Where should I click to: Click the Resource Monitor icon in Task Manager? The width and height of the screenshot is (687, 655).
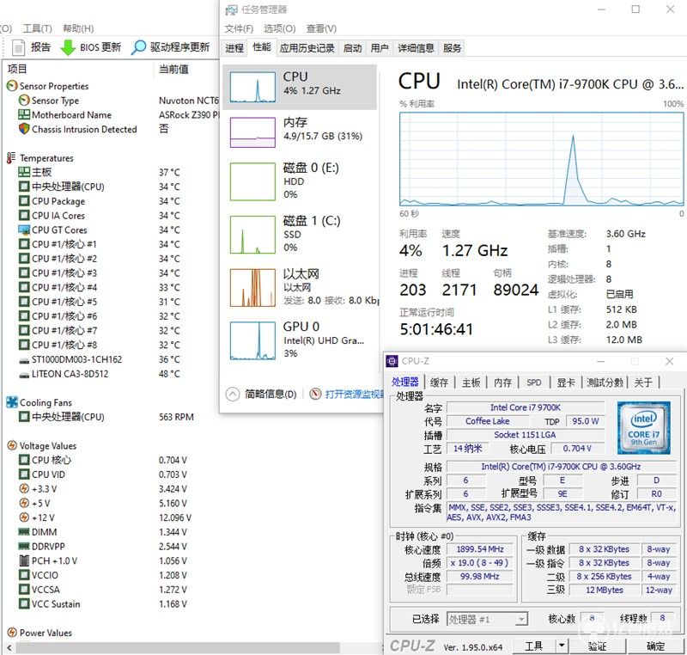point(315,394)
